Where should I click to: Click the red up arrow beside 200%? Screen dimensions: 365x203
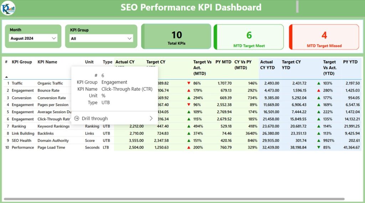[x=189, y=148]
